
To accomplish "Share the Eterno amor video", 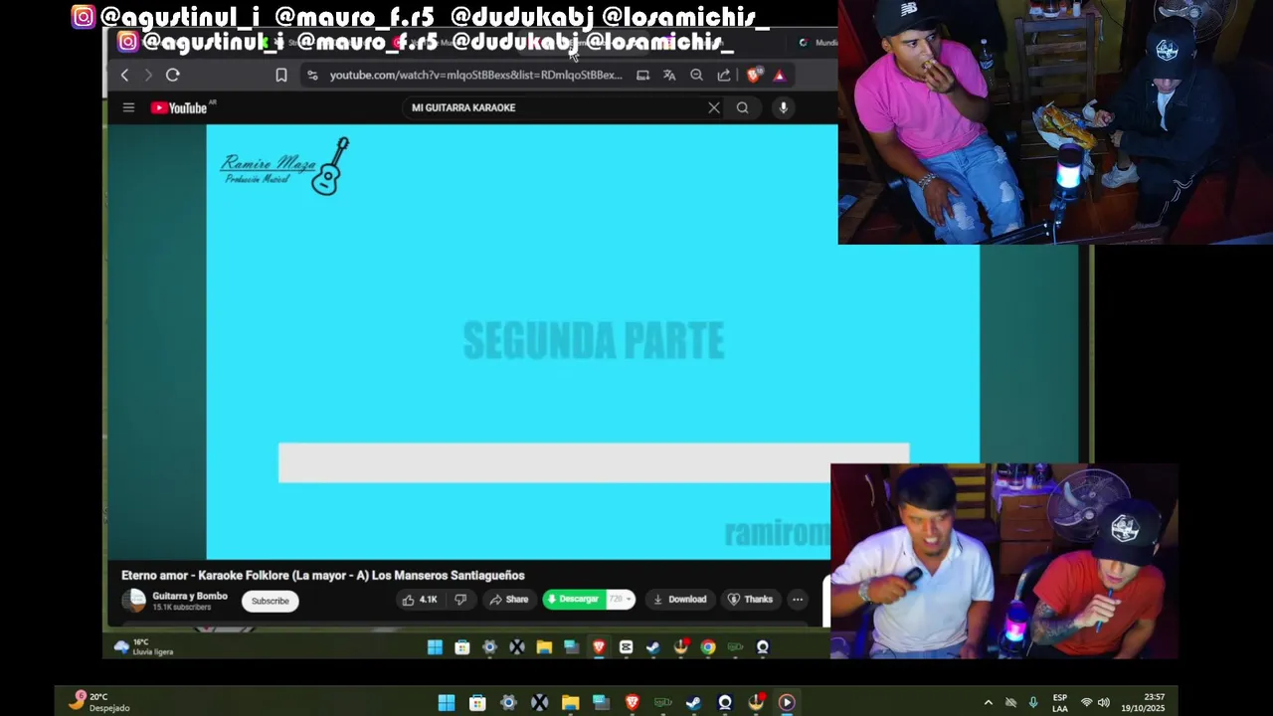I will click(x=508, y=600).
